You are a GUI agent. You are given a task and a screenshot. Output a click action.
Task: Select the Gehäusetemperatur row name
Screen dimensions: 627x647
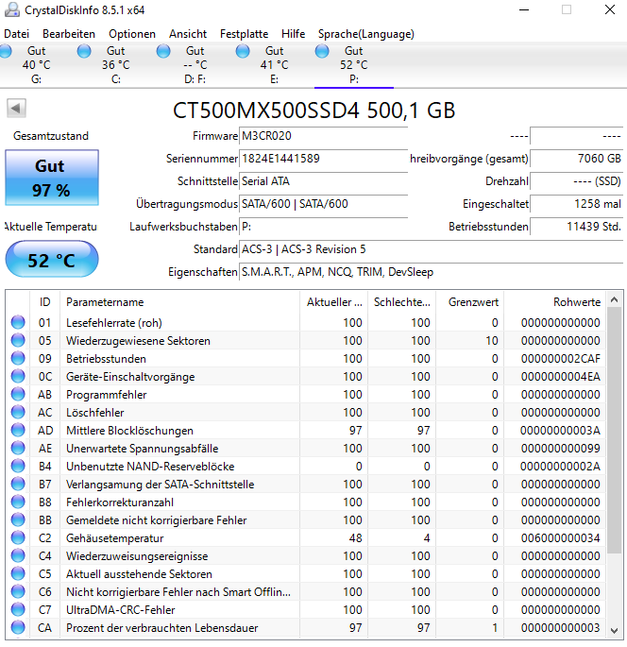point(114,538)
